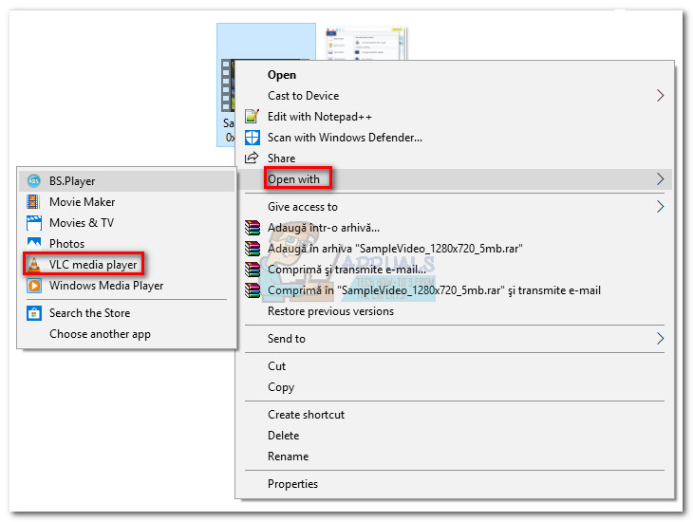Click the BS.Player app icon
Screen dimensions: 693x522
click(x=33, y=180)
